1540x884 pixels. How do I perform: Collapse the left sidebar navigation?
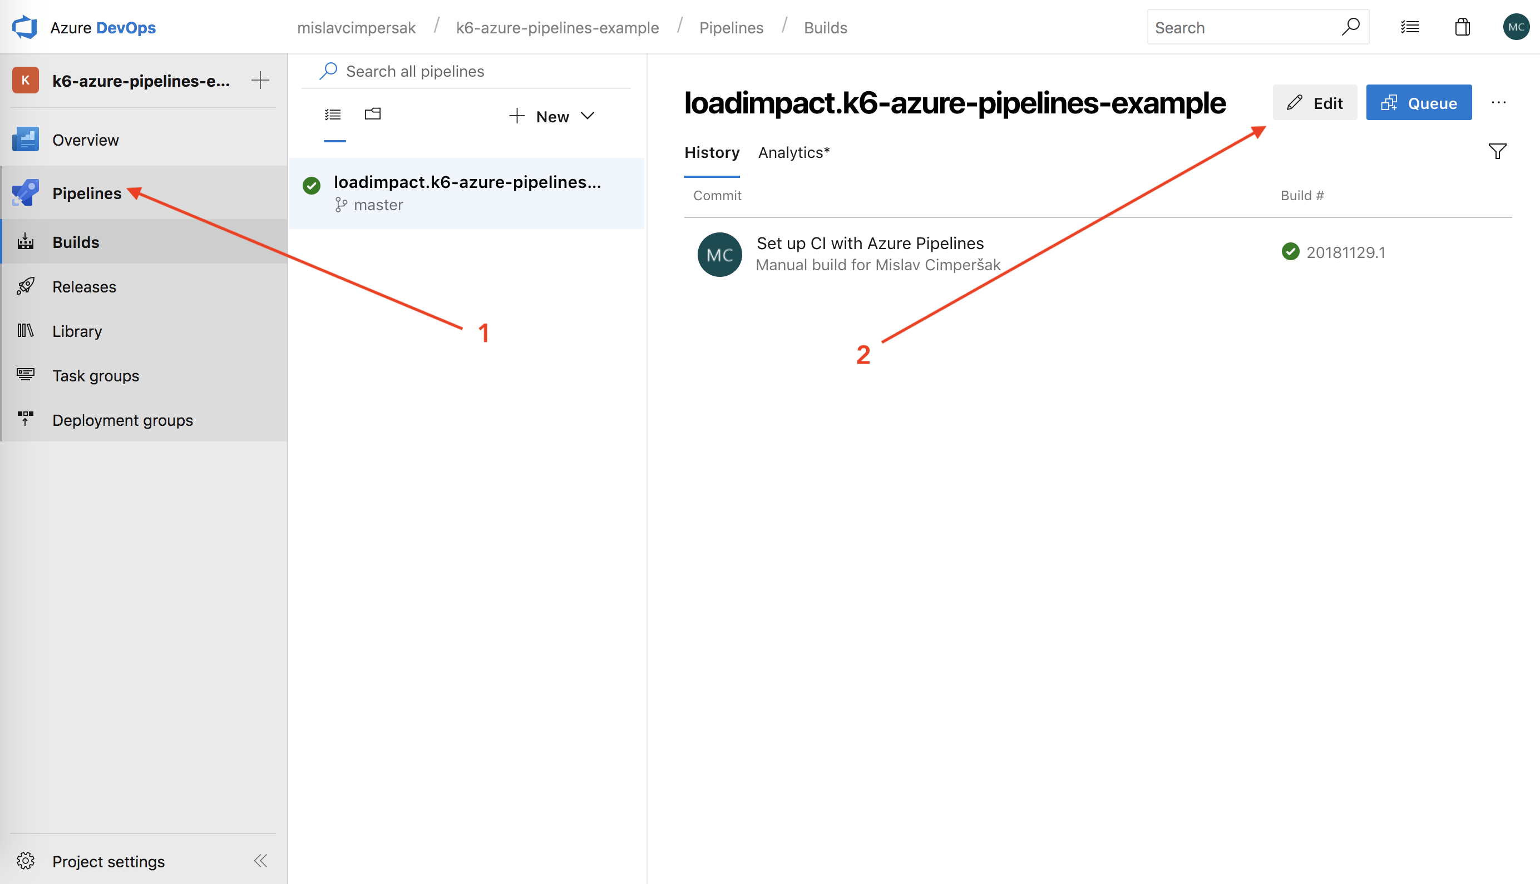[x=262, y=860]
